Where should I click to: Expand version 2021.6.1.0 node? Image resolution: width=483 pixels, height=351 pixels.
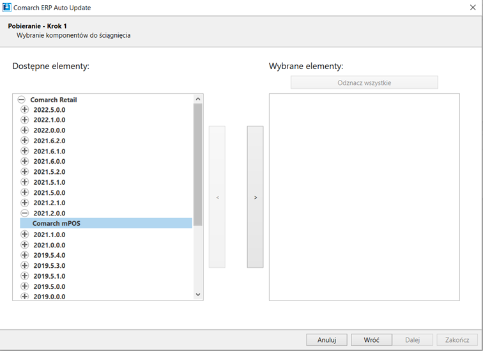[x=25, y=151]
